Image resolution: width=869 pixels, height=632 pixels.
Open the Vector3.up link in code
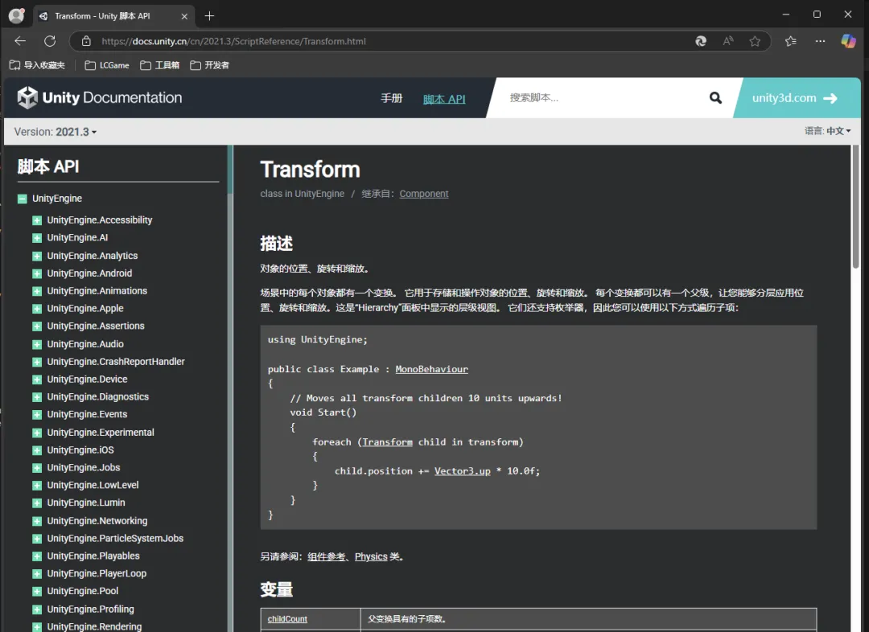click(462, 471)
